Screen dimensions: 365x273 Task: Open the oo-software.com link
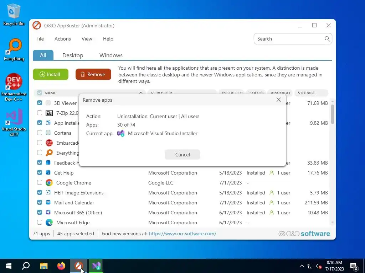pyautogui.click(x=182, y=234)
